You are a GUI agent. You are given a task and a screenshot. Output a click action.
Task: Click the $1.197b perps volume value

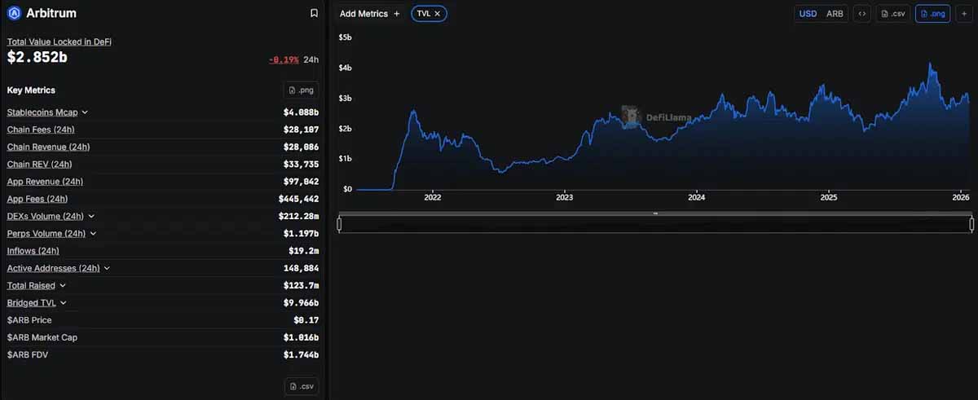(301, 234)
